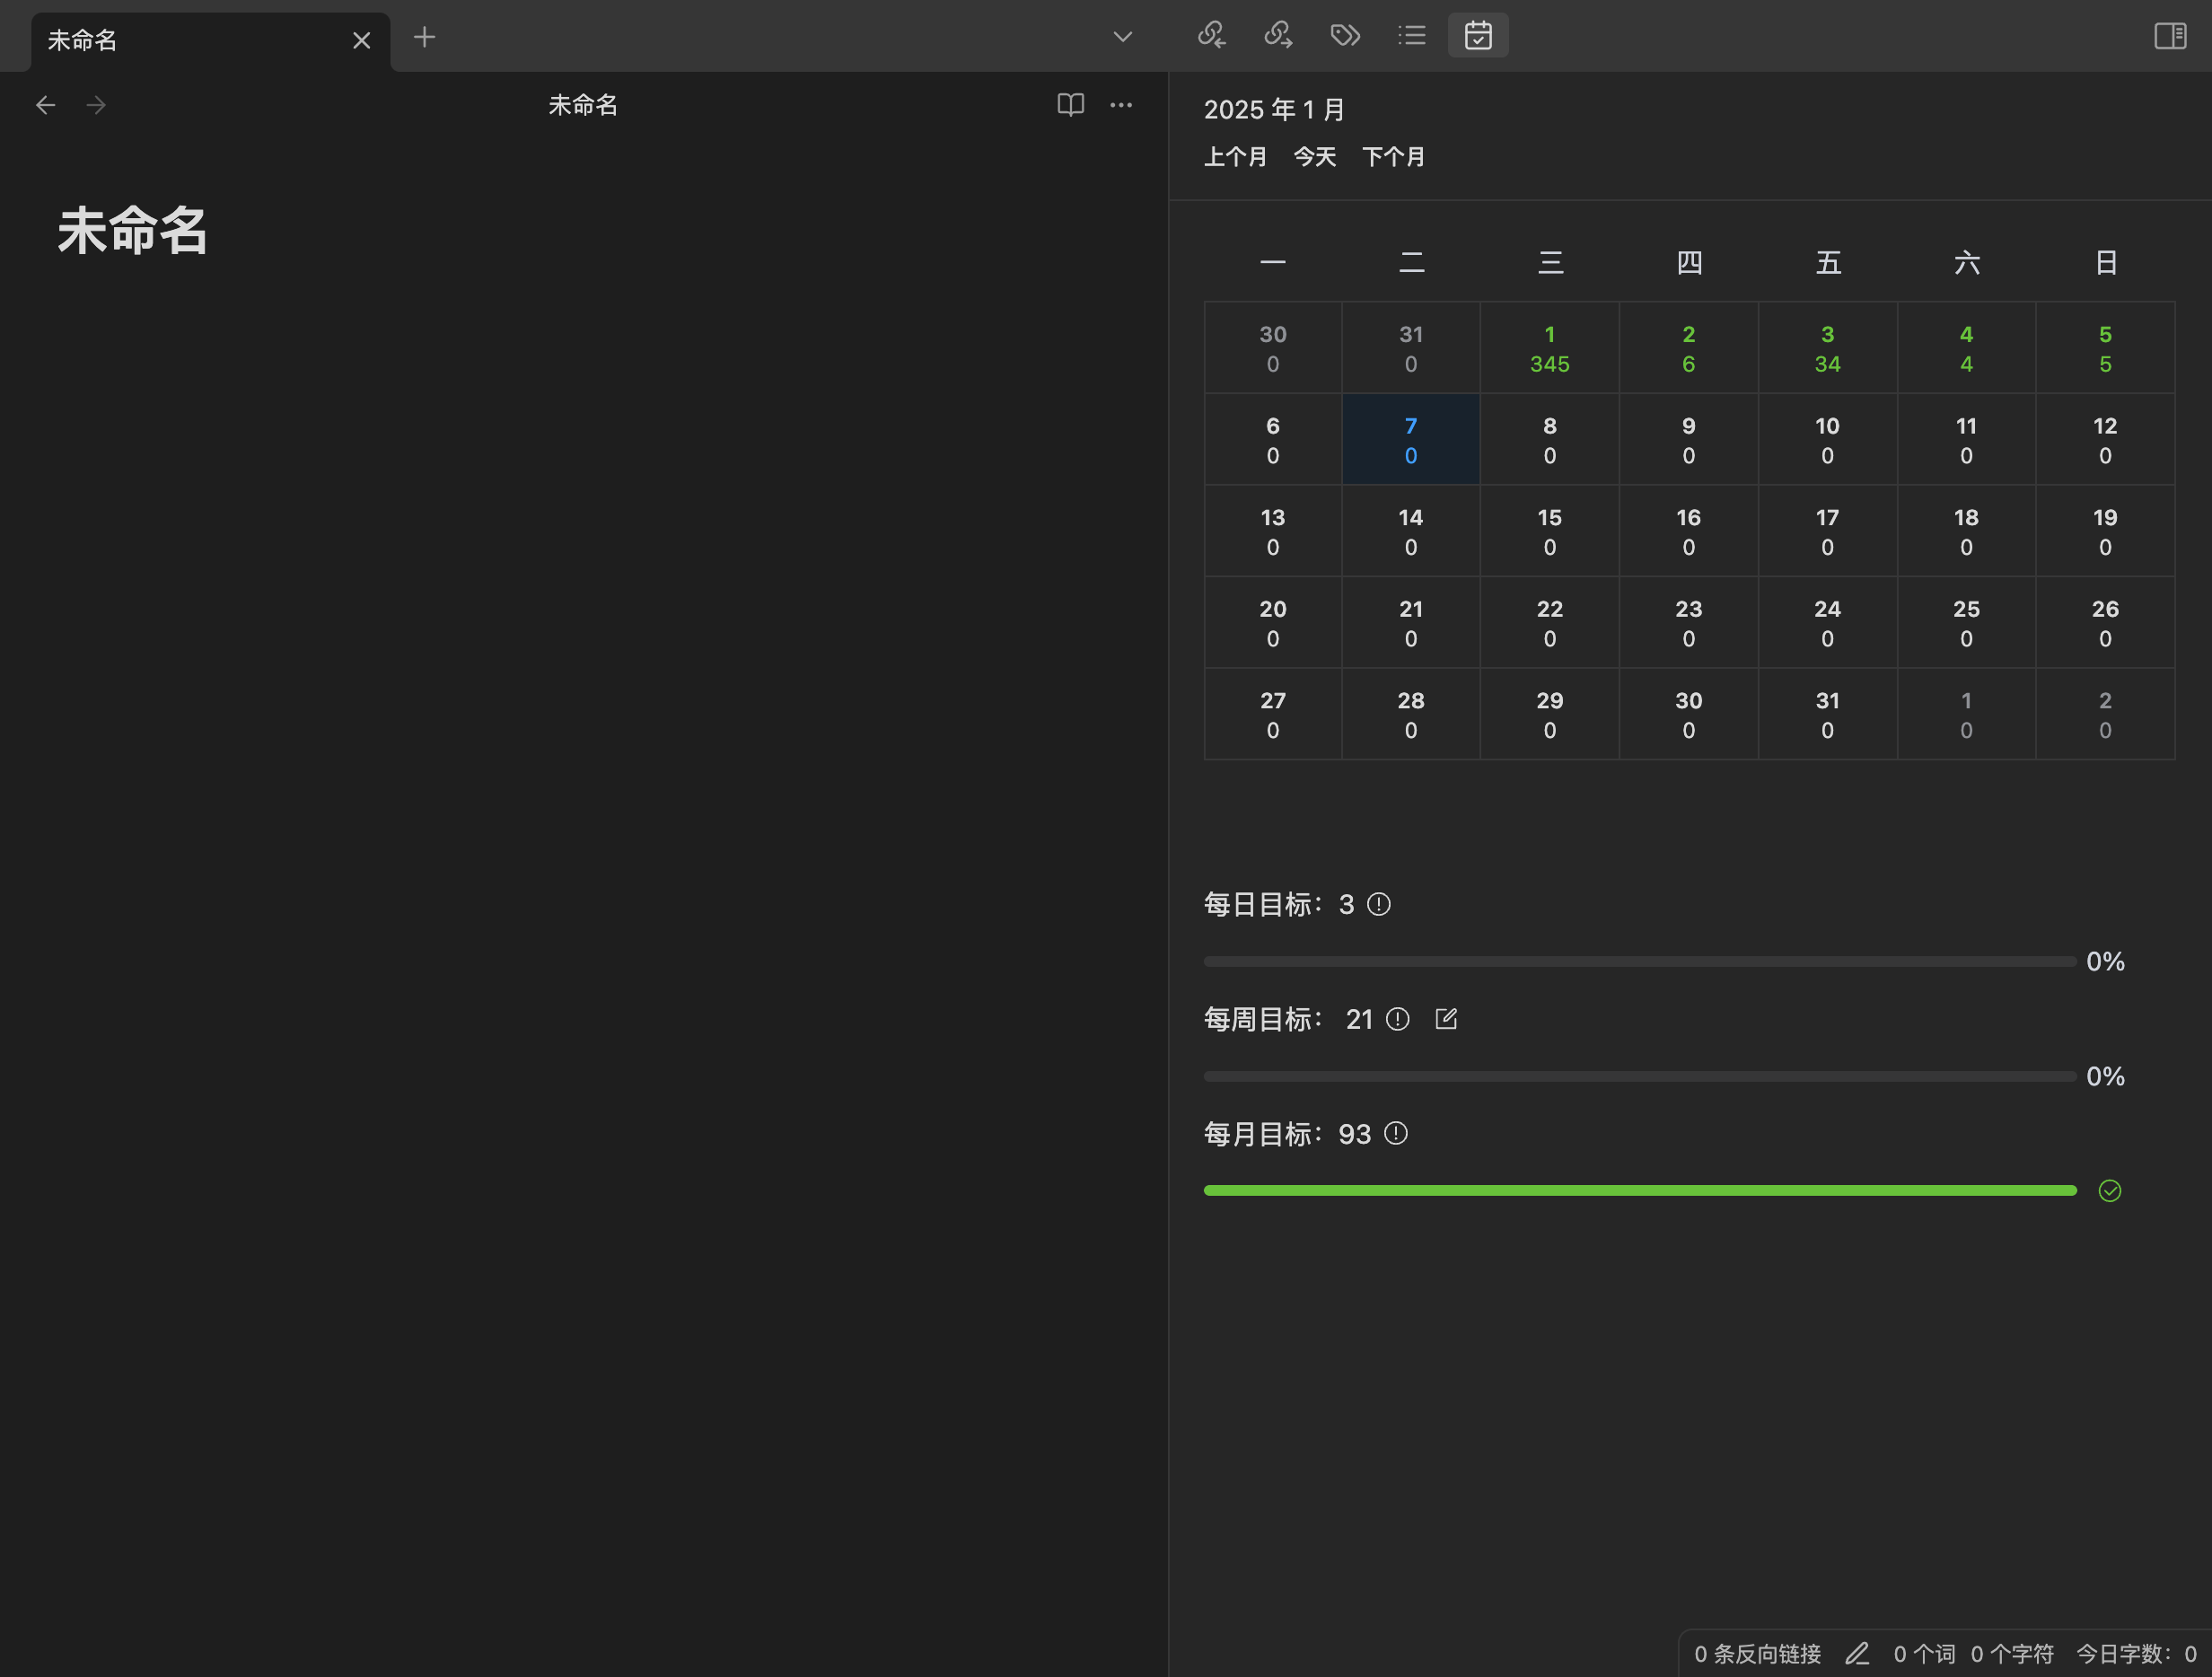
Task: Open the tags panel icon
Action: click(x=1345, y=36)
